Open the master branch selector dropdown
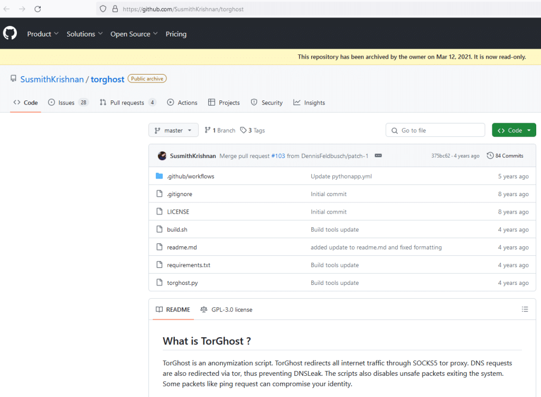Screen dimensions: 541x397 tap(173, 130)
